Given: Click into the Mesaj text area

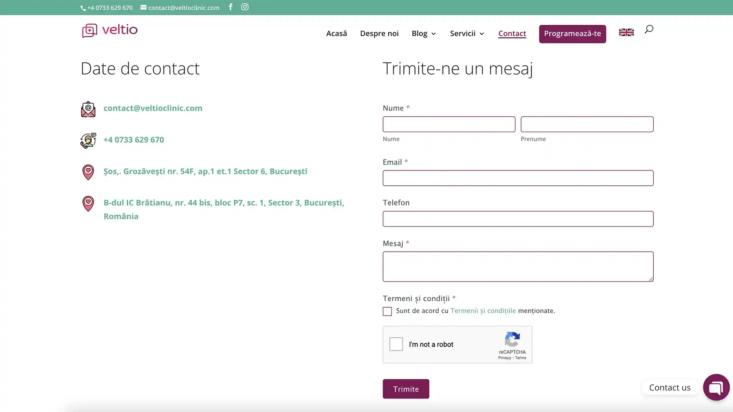Looking at the screenshot, I should pyautogui.click(x=518, y=267).
